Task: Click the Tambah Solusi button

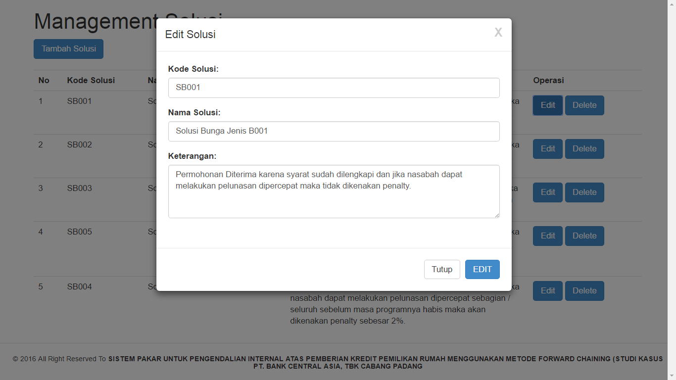Action: click(x=68, y=49)
